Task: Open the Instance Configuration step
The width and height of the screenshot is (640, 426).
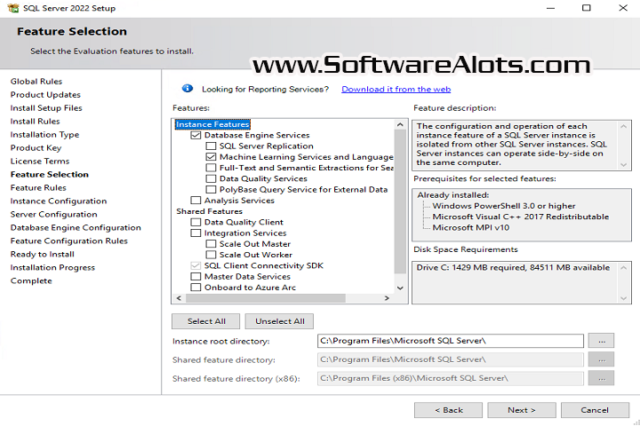Action: [59, 201]
